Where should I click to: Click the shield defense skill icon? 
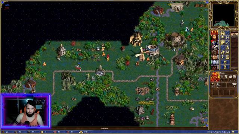click(x=226, y=77)
